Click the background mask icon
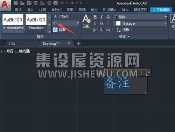 [55, 30]
